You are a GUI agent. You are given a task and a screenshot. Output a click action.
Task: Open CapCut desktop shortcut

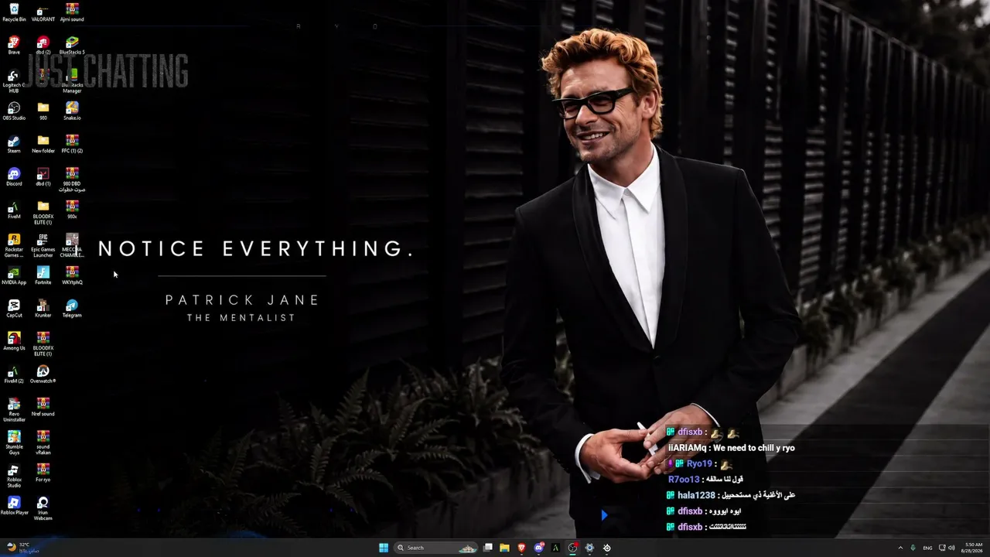[x=14, y=309]
